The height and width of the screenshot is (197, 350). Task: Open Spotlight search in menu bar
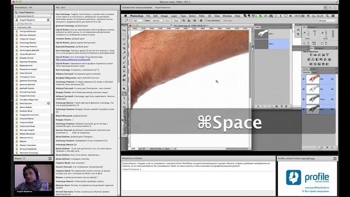click(327, 16)
